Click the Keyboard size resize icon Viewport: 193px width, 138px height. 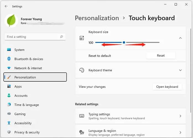(82, 38)
